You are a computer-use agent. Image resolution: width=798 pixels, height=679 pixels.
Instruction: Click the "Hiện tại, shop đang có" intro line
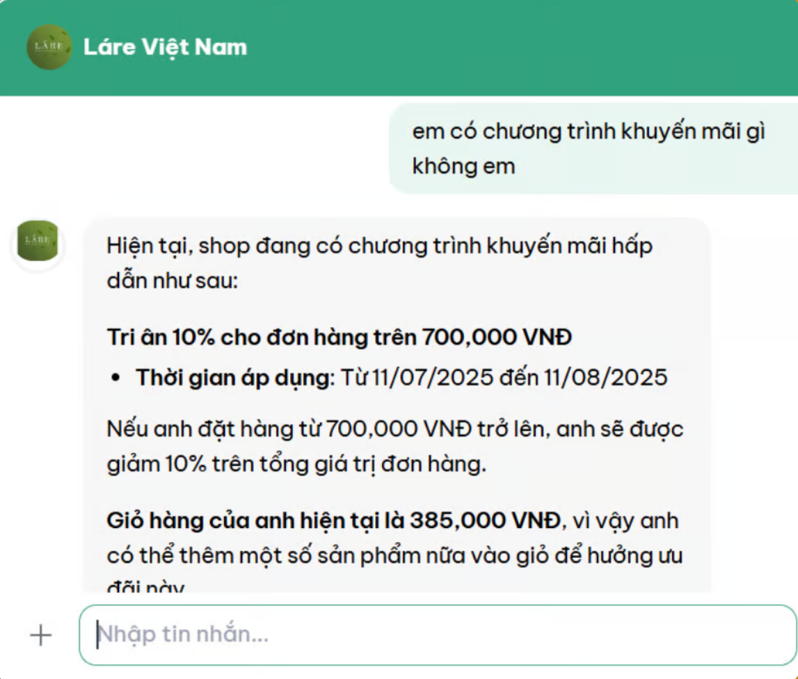tap(379, 246)
